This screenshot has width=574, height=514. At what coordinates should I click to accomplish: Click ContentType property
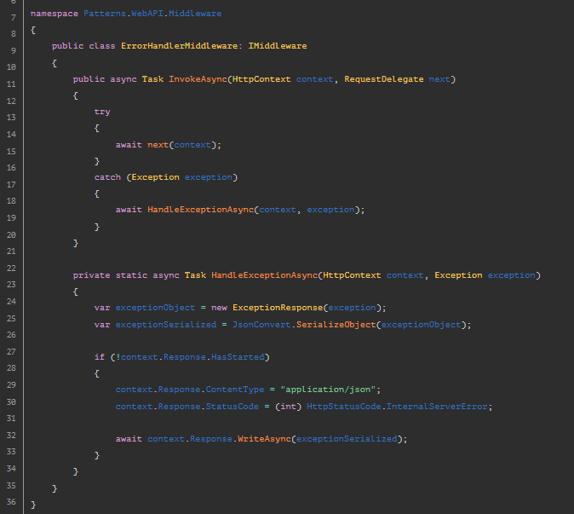click(x=235, y=390)
